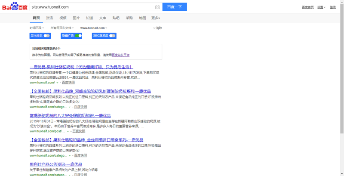The width and height of the screenshot is (344, 176).
Task: Click the 百度一下 search button
Action: tap(175, 7)
